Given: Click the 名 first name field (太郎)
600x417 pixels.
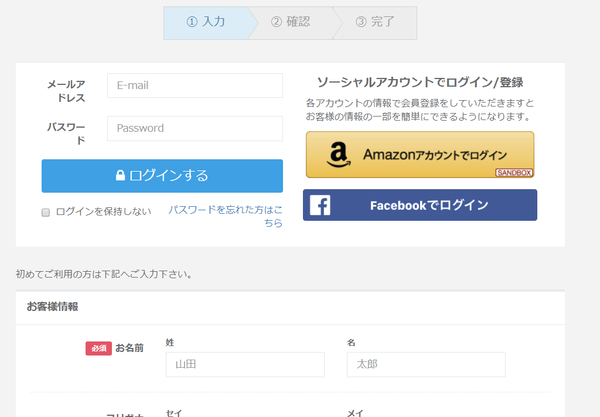Looking at the screenshot, I should coord(426,365).
